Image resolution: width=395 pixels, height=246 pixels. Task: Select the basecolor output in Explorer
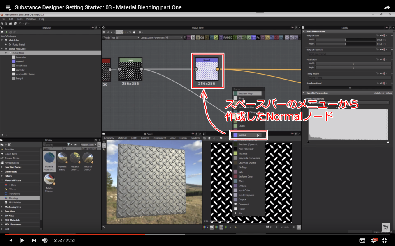(x=21, y=57)
